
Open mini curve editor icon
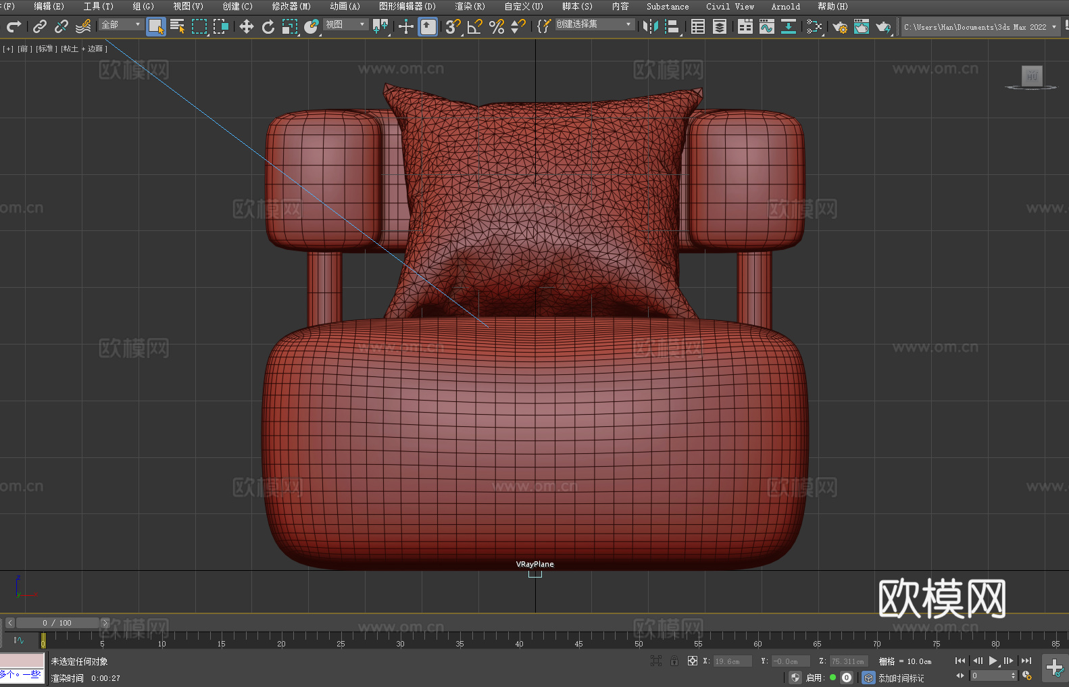point(18,640)
